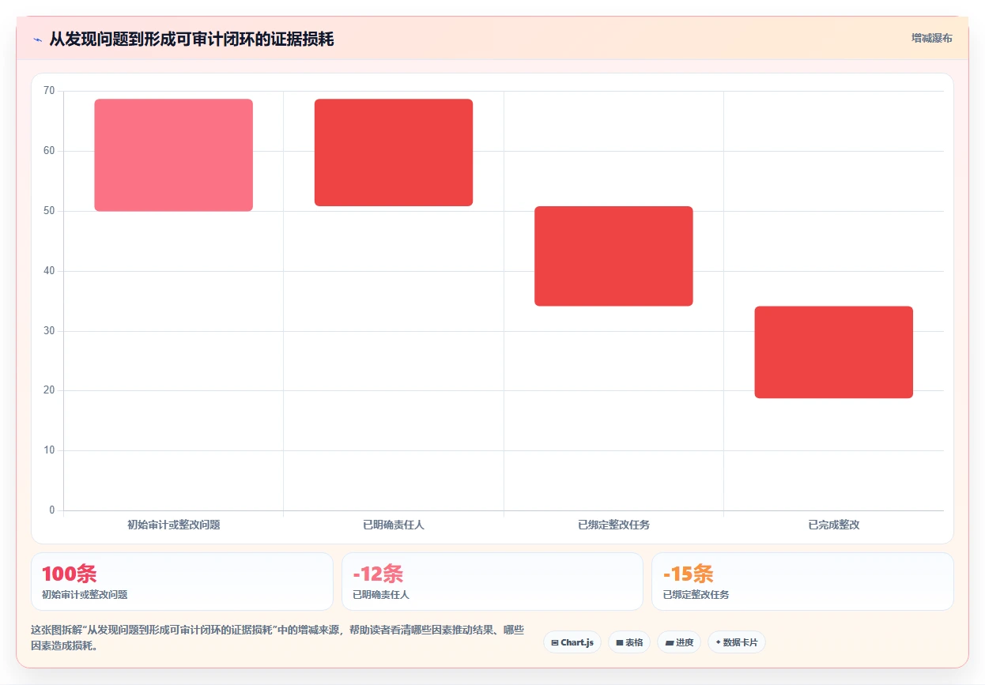Open the -12条 data card
This screenshot has height=685, width=985.
[492, 581]
